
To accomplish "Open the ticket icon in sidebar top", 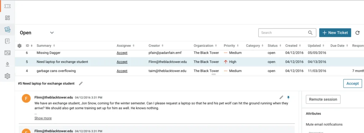I will coord(7,6).
